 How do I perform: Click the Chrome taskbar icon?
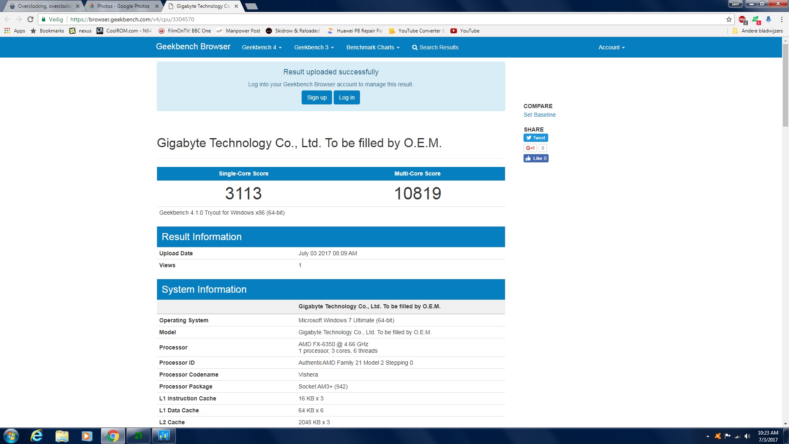click(113, 436)
